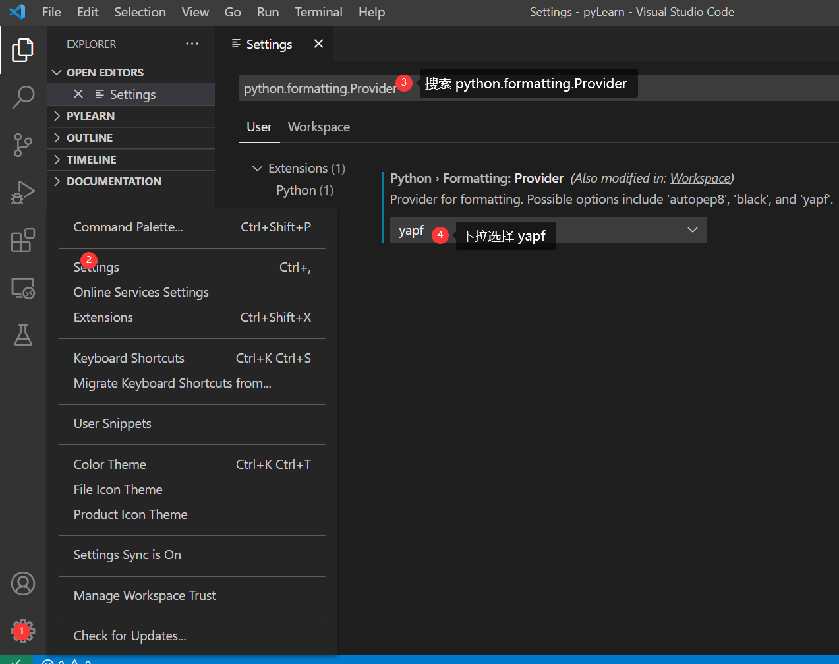The height and width of the screenshot is (664, 839).
Task: Open the Explorer view in the activity bar
Action: [x=22, y=49]
